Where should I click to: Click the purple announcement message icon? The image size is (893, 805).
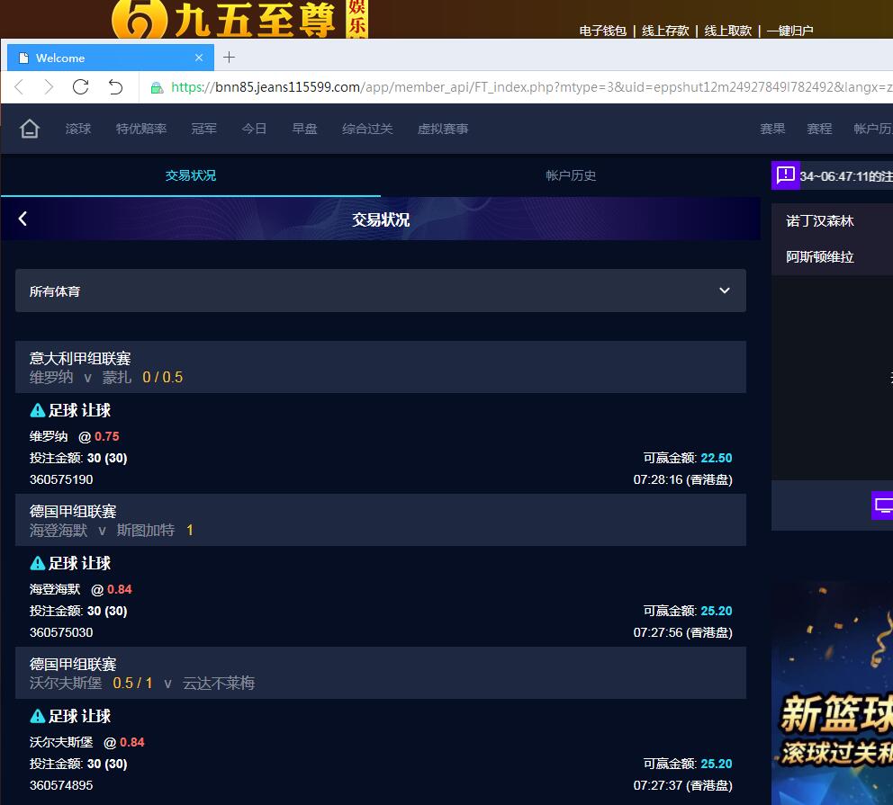point(785,174)
